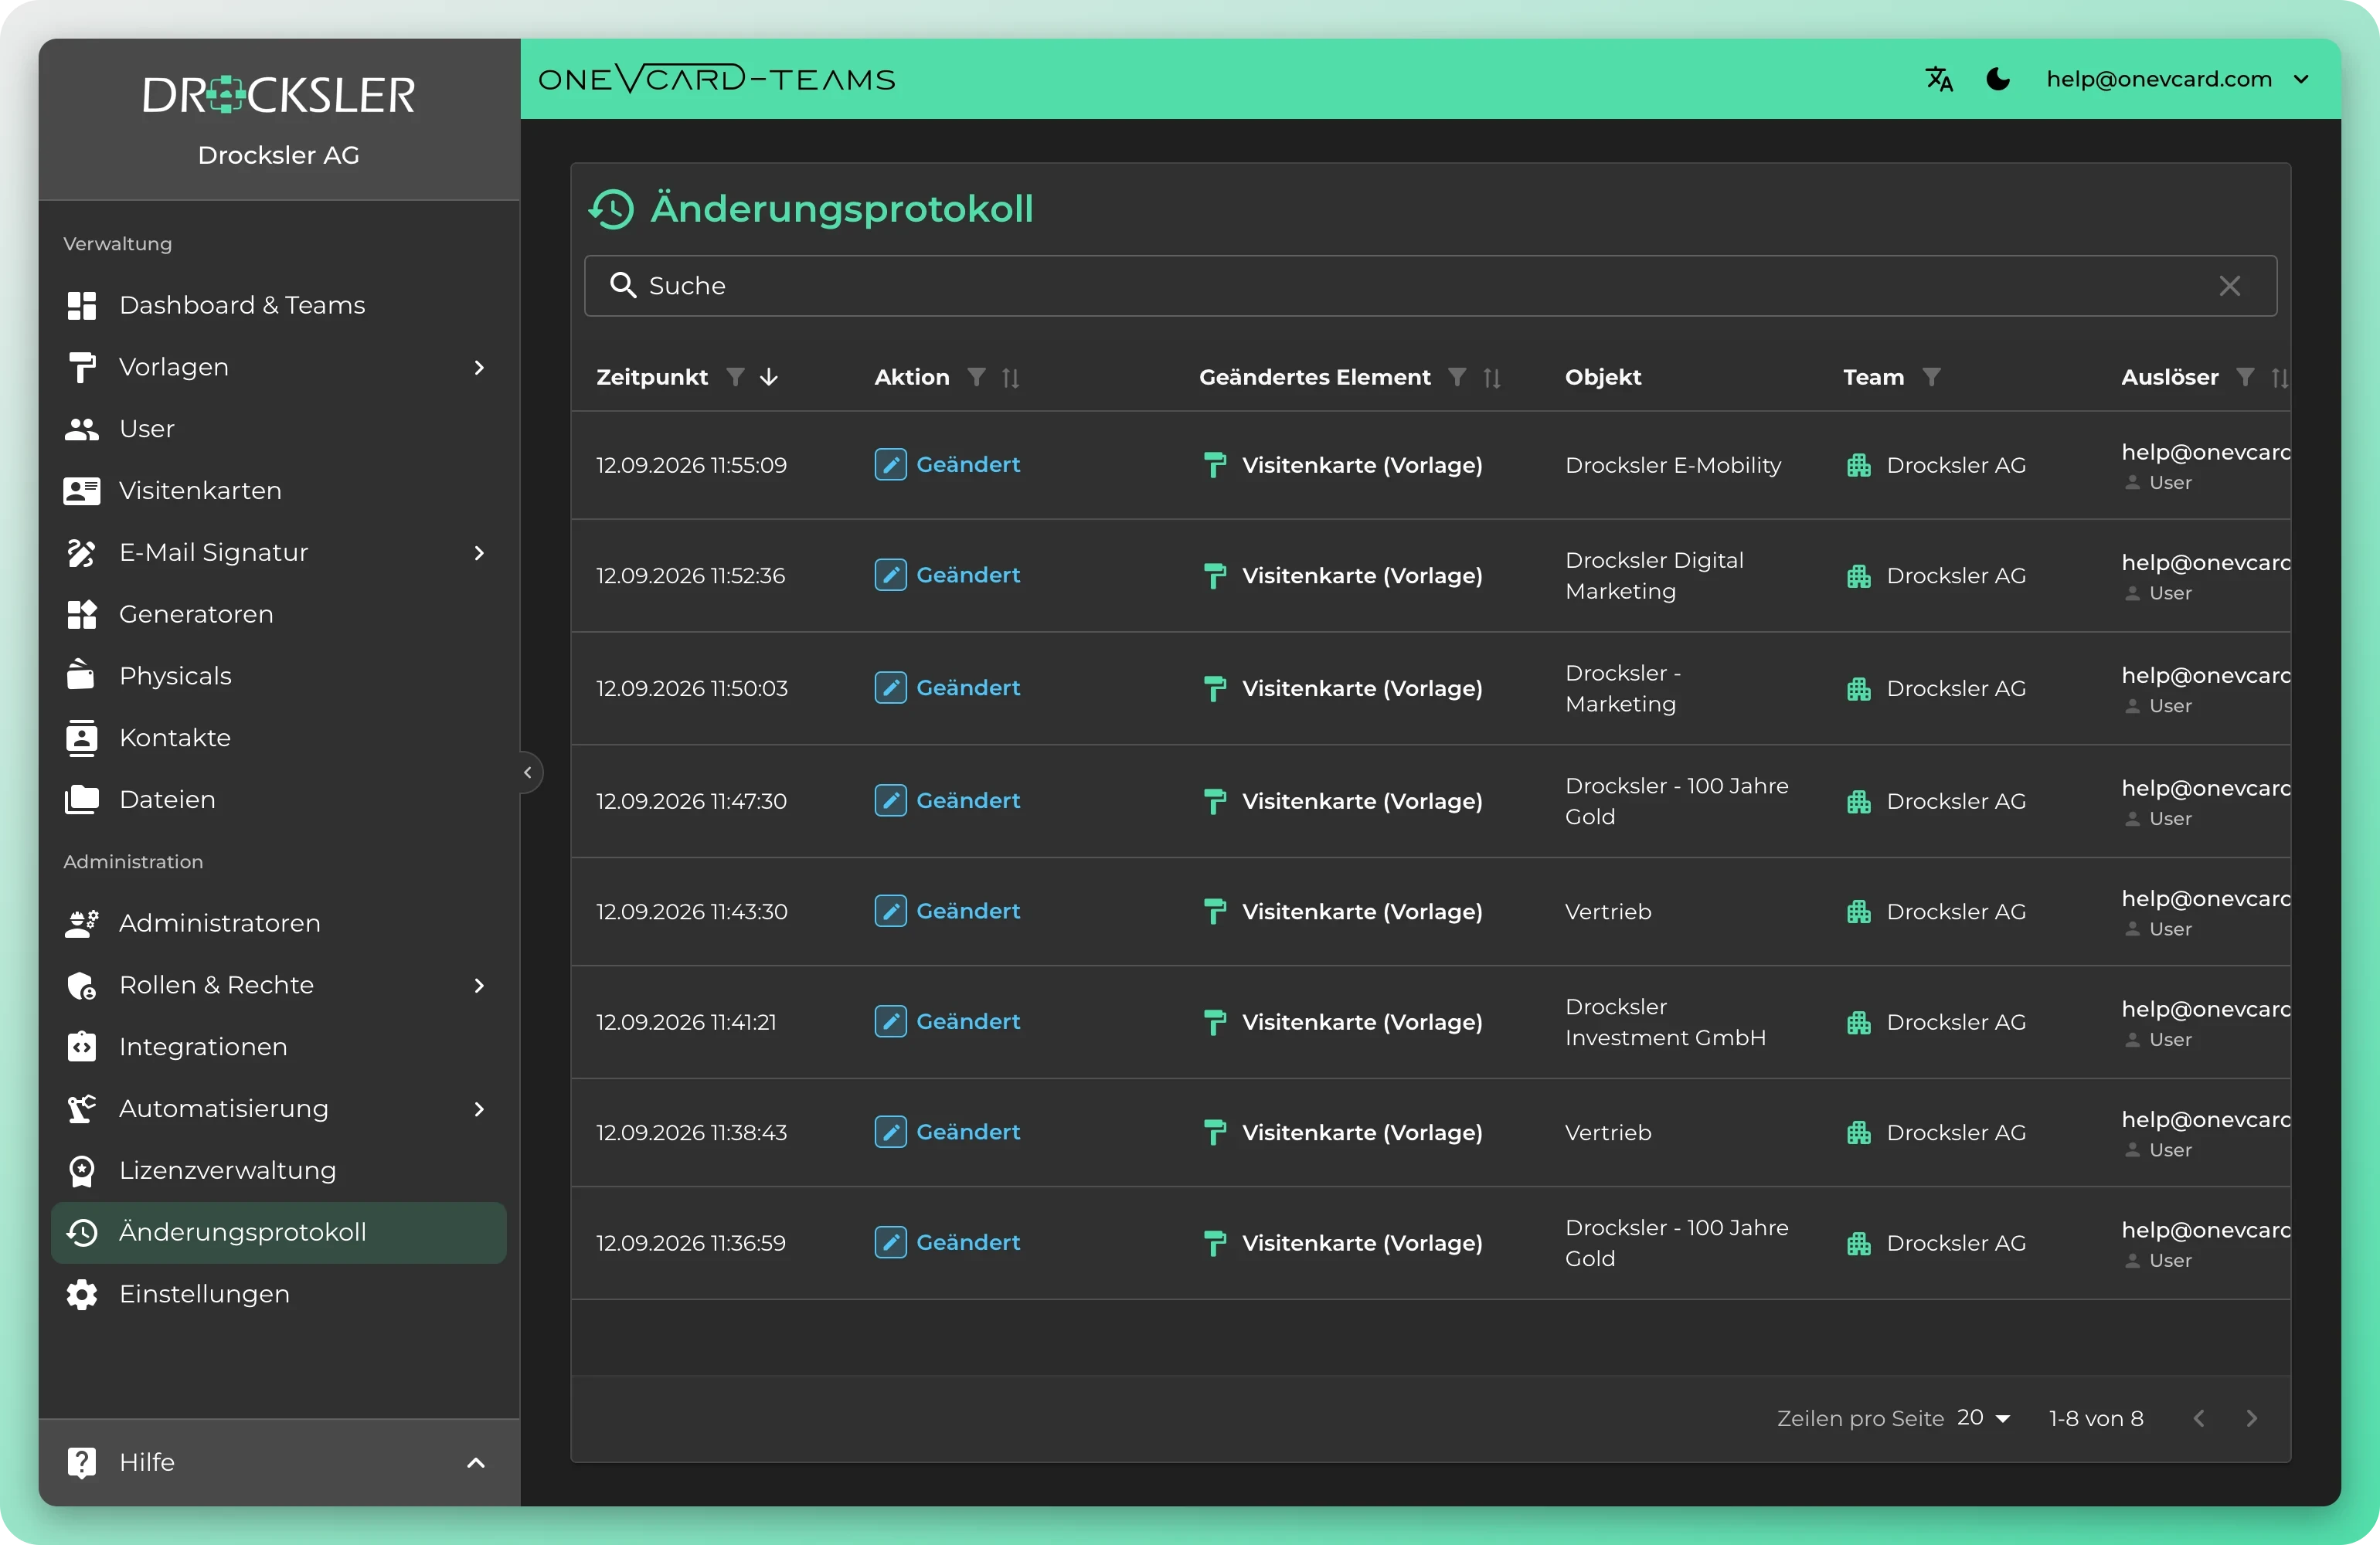Click the Physicals icon
The height and width of the screenshot is (1545, 2380).
pyautogui.click(x=82, y=675)
